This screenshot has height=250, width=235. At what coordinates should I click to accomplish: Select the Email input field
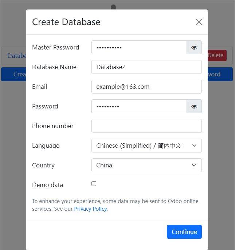pos(146,87)
